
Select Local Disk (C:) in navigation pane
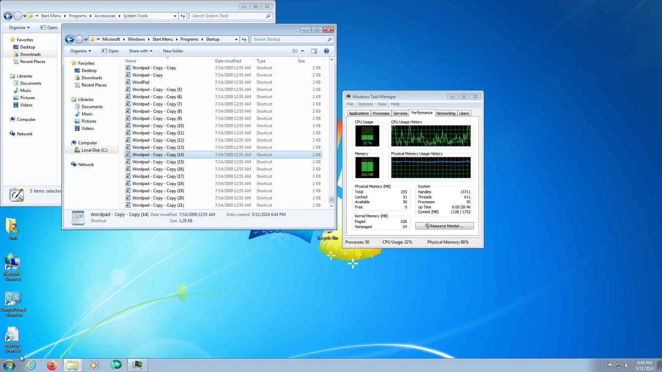94,150
